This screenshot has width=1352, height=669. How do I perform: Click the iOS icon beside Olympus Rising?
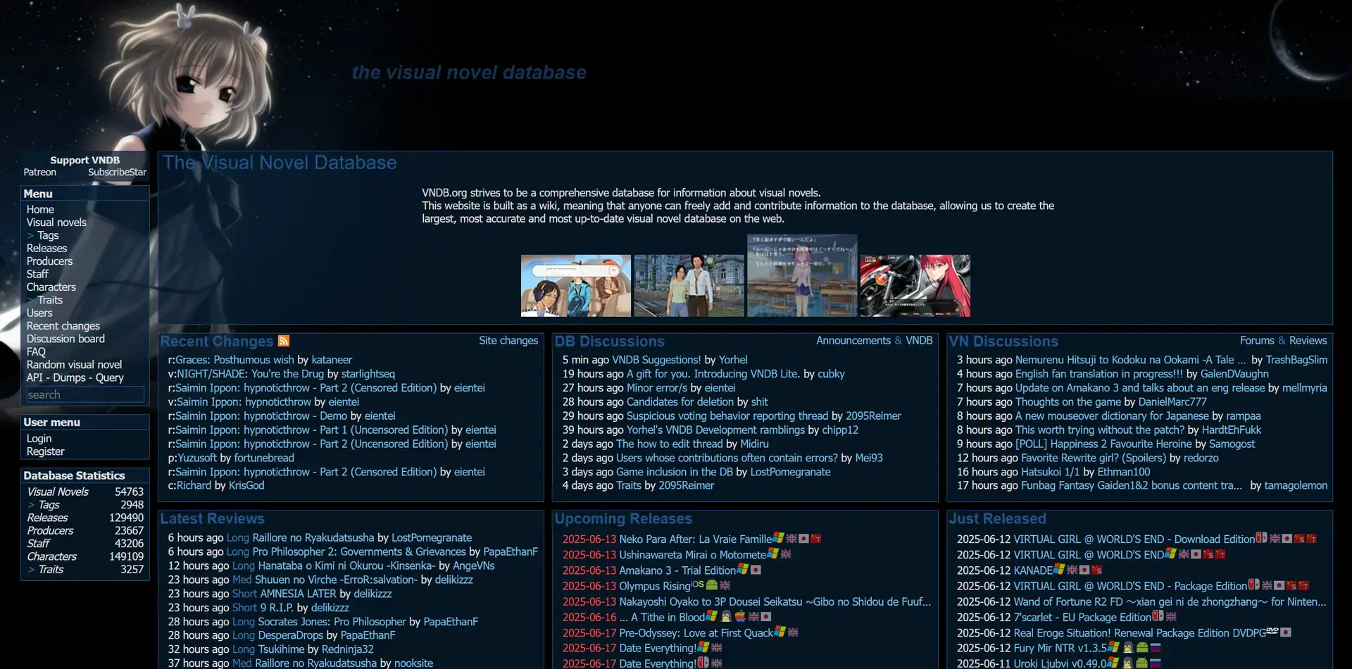[x=697, y=584]
